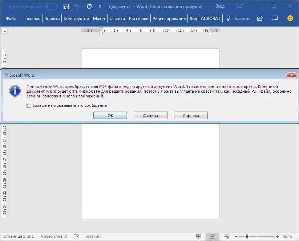The image size is (299, 241).
Task: Open the Конструктор tab
Action: [x=76, y=19]
